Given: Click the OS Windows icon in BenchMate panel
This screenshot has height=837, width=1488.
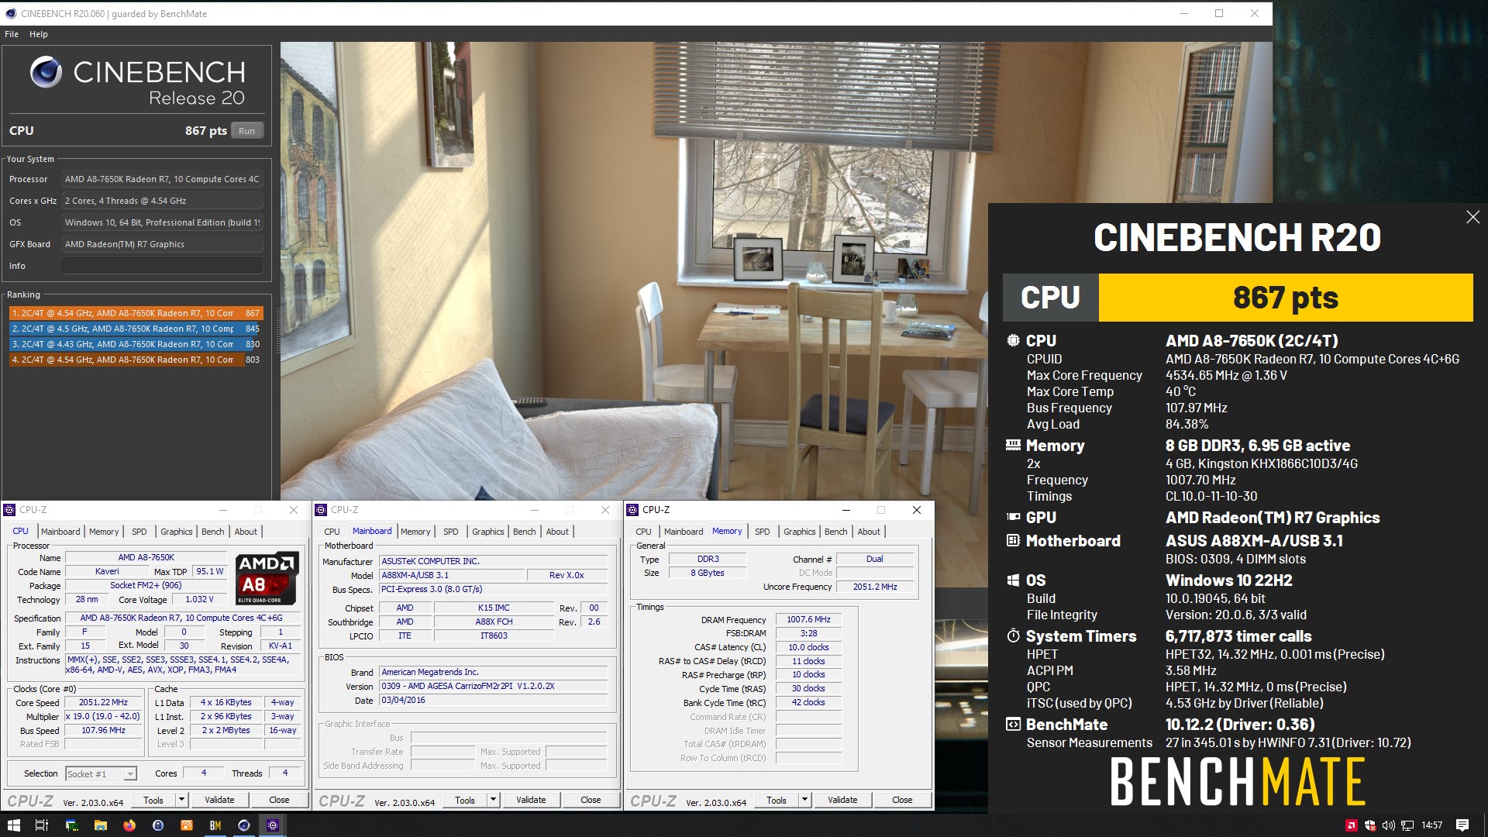Looking at the screenshot, I should click(1013, 580).
